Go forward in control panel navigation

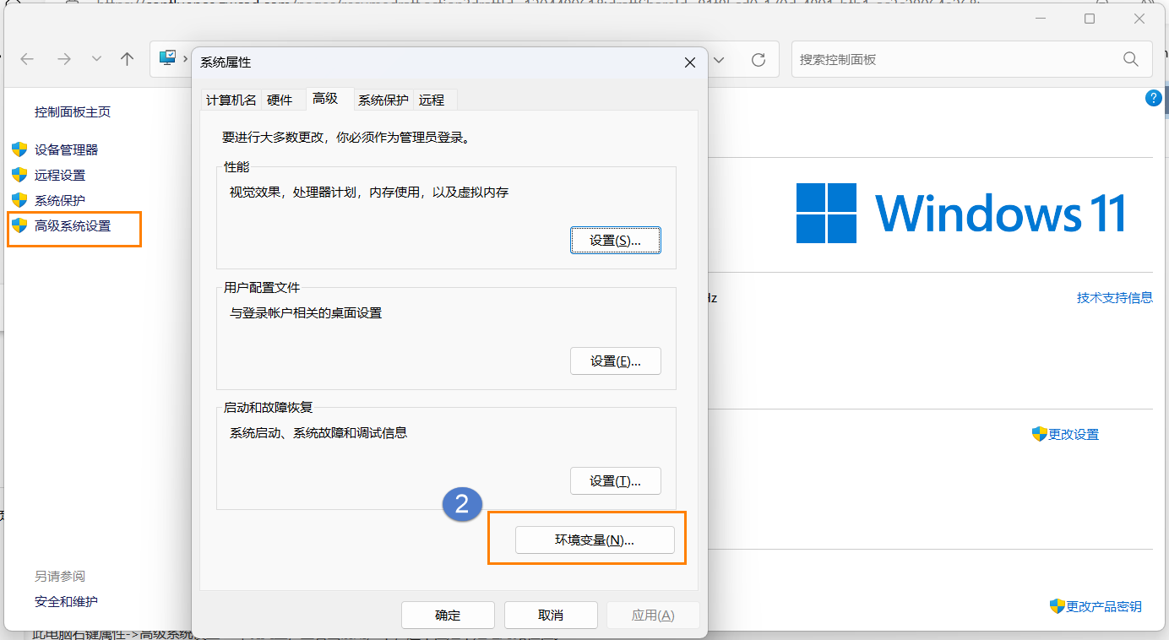pos(64,59)
